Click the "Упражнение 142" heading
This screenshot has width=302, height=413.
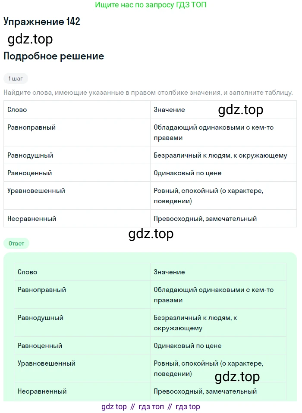42,22
